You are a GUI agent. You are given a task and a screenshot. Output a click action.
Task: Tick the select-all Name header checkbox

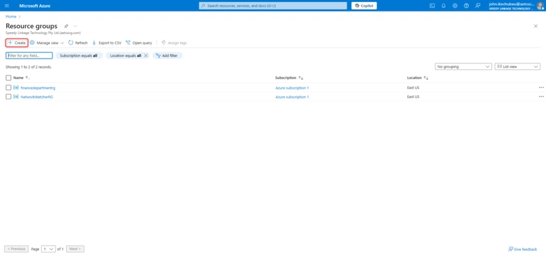coord(9,78)
